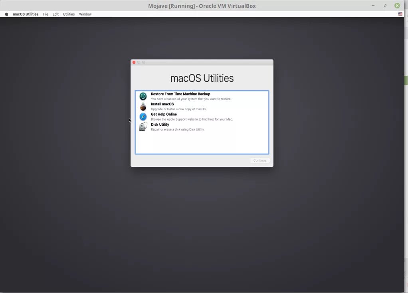Click 'Upgrade or install a new copy' text
408x293 pixels.
[178, 109]
